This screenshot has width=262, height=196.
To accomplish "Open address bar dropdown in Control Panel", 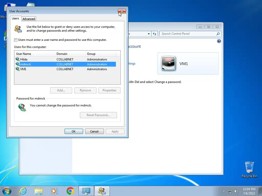I will tap(149, 34).
